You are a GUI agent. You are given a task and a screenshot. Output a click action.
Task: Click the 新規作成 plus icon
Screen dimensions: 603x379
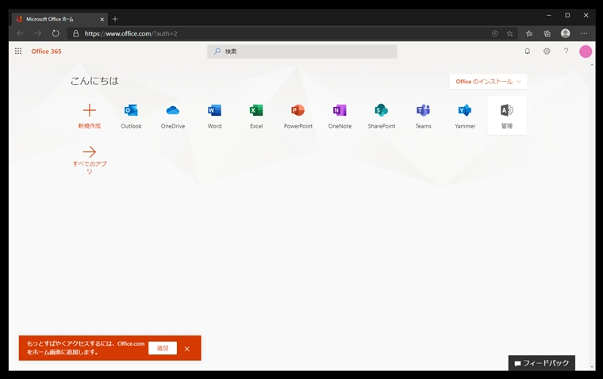89,110
